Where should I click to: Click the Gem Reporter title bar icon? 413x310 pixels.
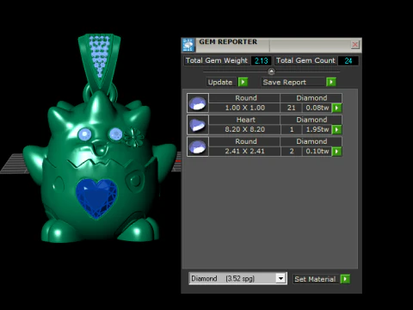click(x=188, y=45)
